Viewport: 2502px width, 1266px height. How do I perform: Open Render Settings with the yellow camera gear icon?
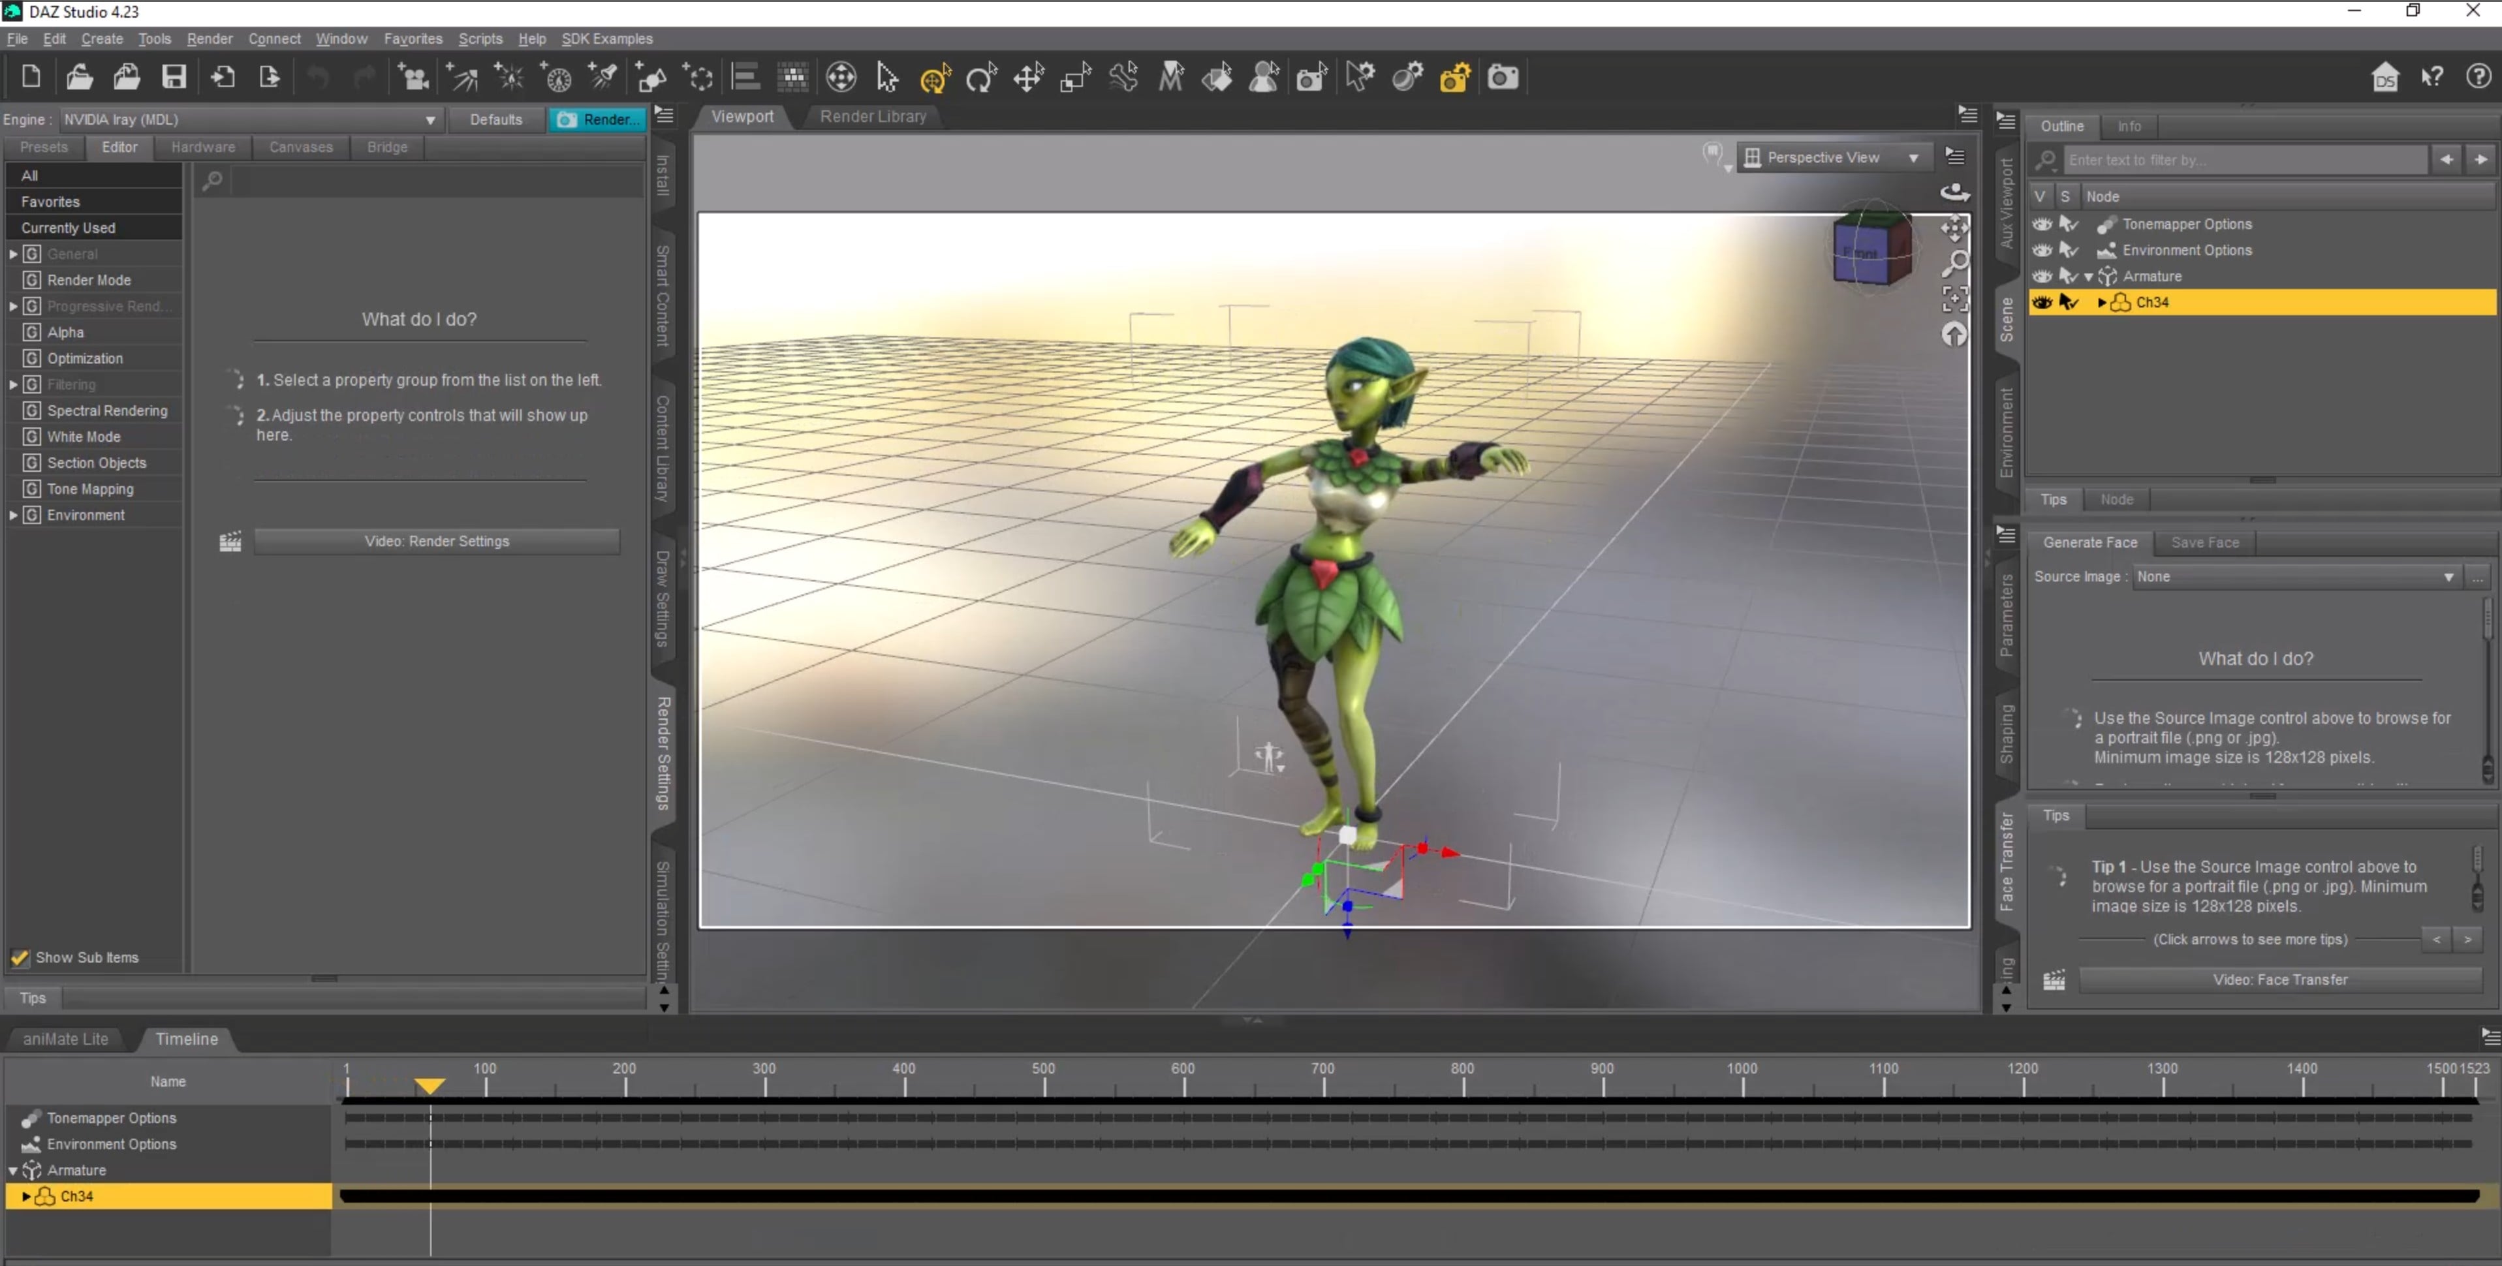1454,78
